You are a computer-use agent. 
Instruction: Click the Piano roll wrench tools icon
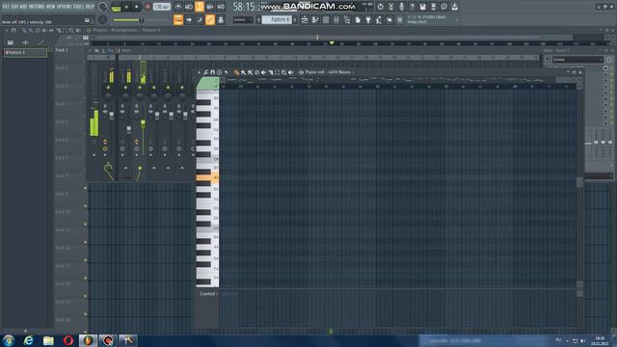[x=205, y=72]
